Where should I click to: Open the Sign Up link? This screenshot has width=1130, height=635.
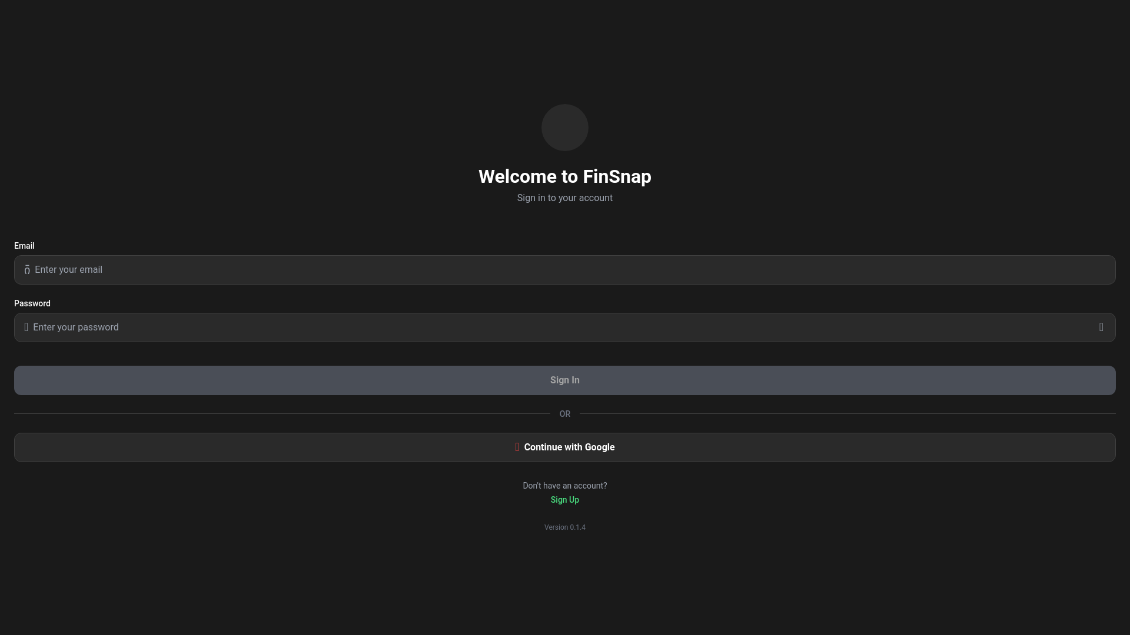[565, 500]
